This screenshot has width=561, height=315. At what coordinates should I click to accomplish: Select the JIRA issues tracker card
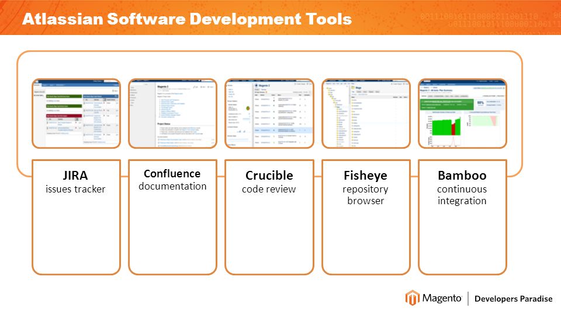point(76,217)
